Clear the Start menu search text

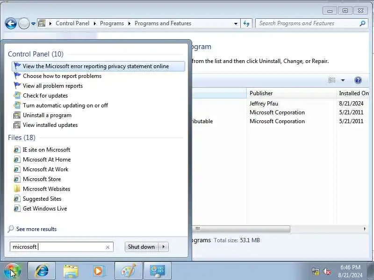pyautogui.click(x=108, y=247)
